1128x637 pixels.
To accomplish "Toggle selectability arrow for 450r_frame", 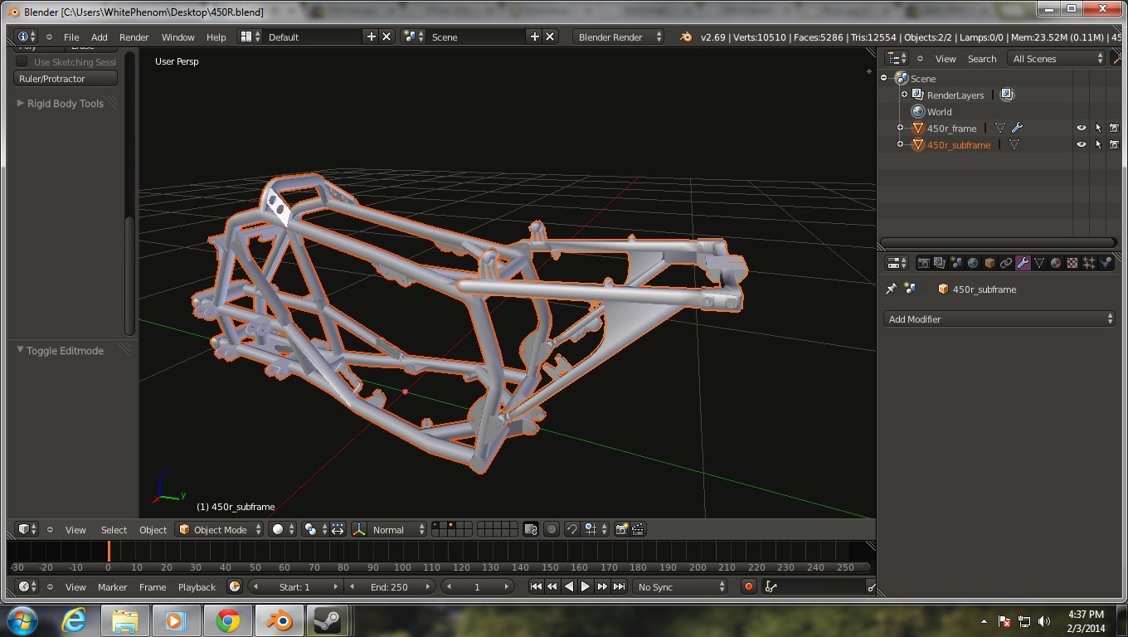I will click(x=1098, y=128).
